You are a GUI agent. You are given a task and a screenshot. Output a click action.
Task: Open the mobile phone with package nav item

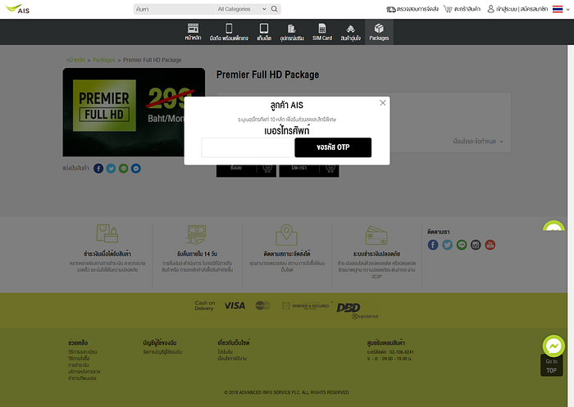(229, 32)
